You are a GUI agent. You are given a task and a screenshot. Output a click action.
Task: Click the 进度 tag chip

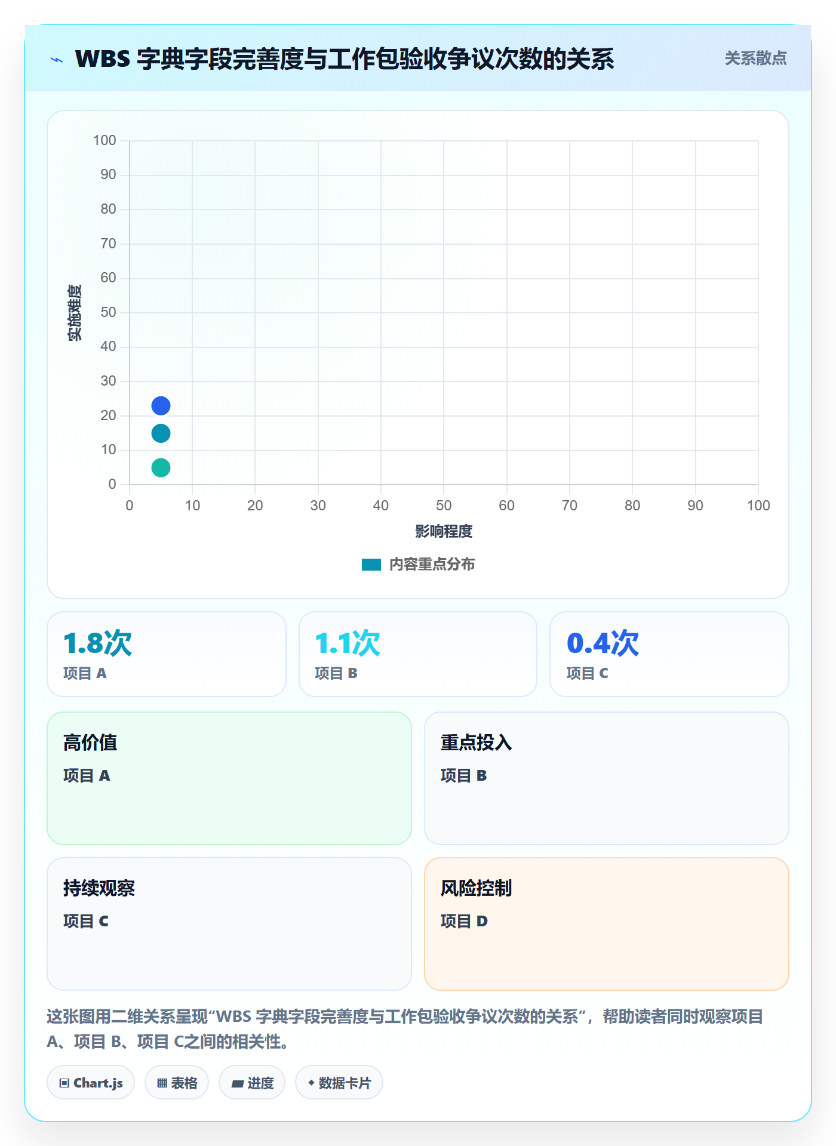click(252, 1083)
